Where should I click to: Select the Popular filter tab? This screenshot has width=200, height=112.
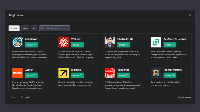coord(14,28)
